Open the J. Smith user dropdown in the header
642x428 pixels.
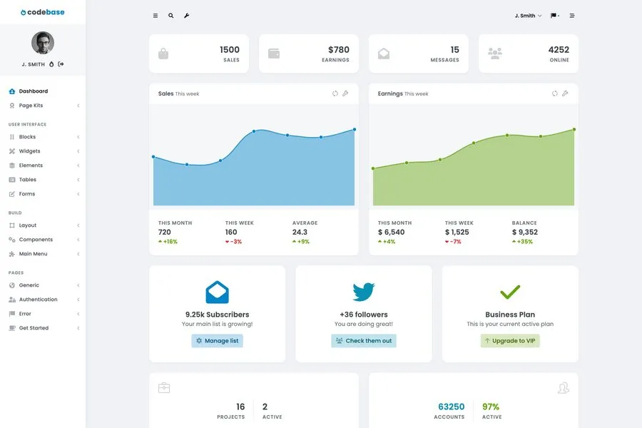point(528,16)
